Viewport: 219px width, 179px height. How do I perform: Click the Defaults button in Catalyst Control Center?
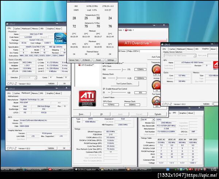158,114
